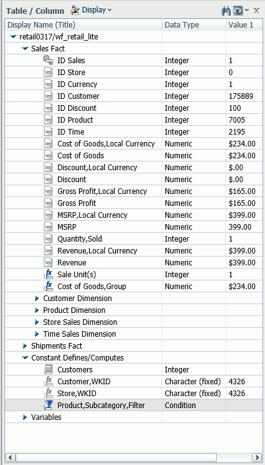Viewport: 265px width, 465px height.
Task: Click the fx icon beside Customer,WKID
Action: pos(48,381)
